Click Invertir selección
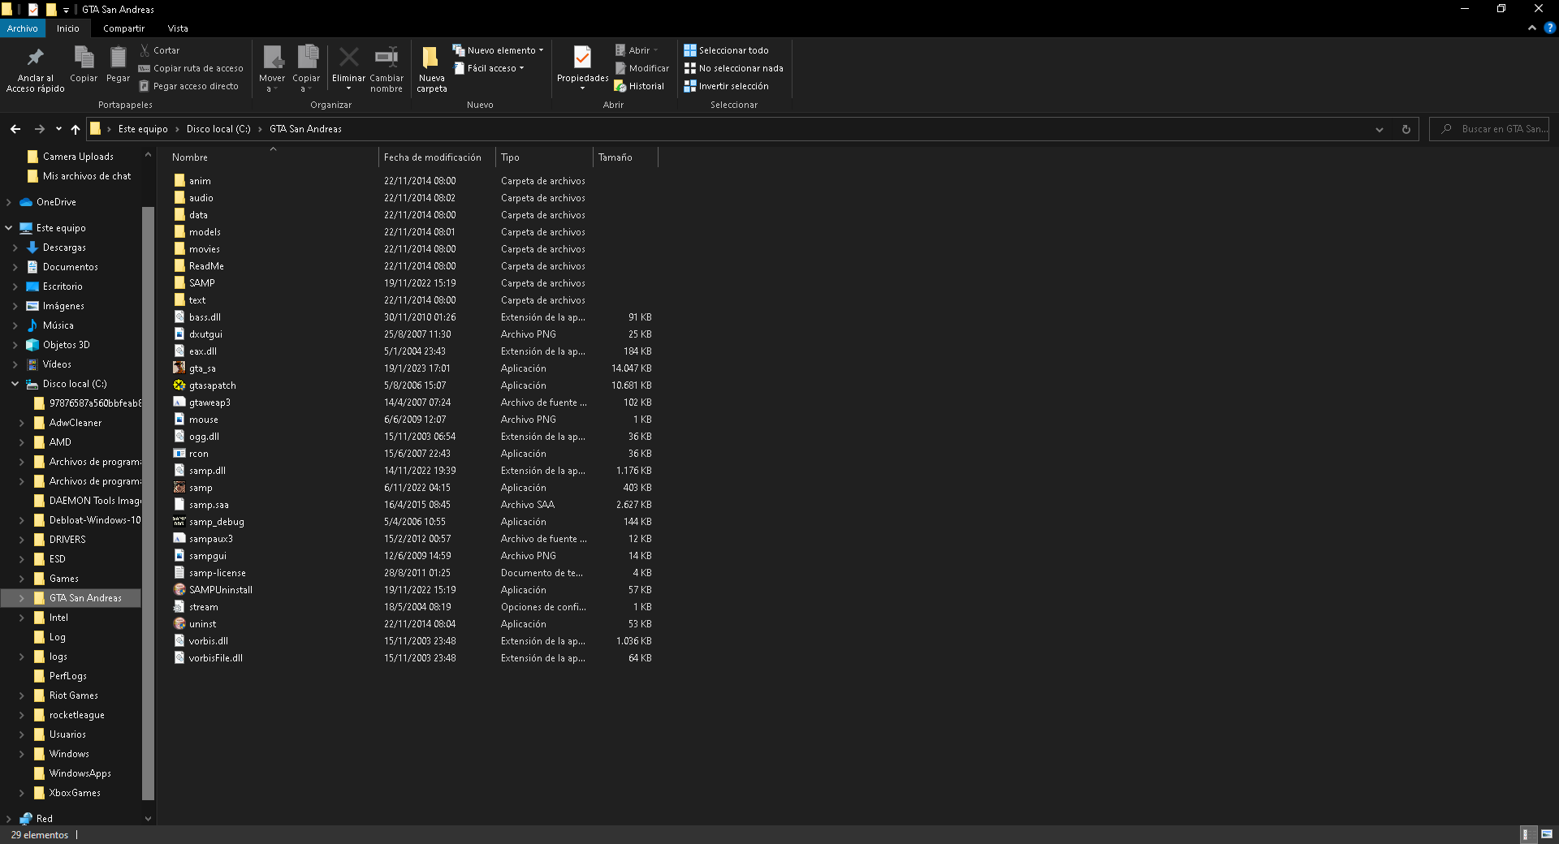1559x844 pixels. 727,86
